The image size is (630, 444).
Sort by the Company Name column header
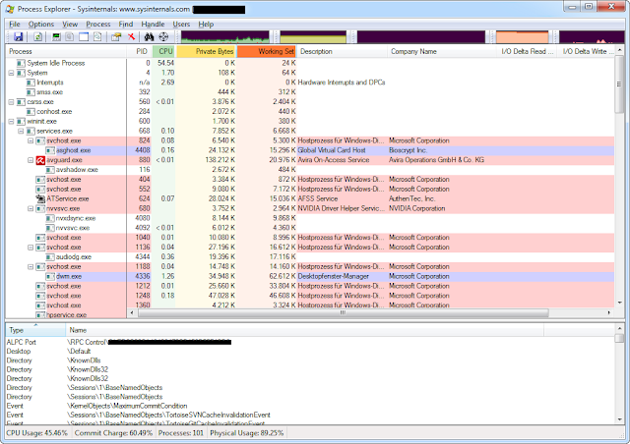click(442, 51)
